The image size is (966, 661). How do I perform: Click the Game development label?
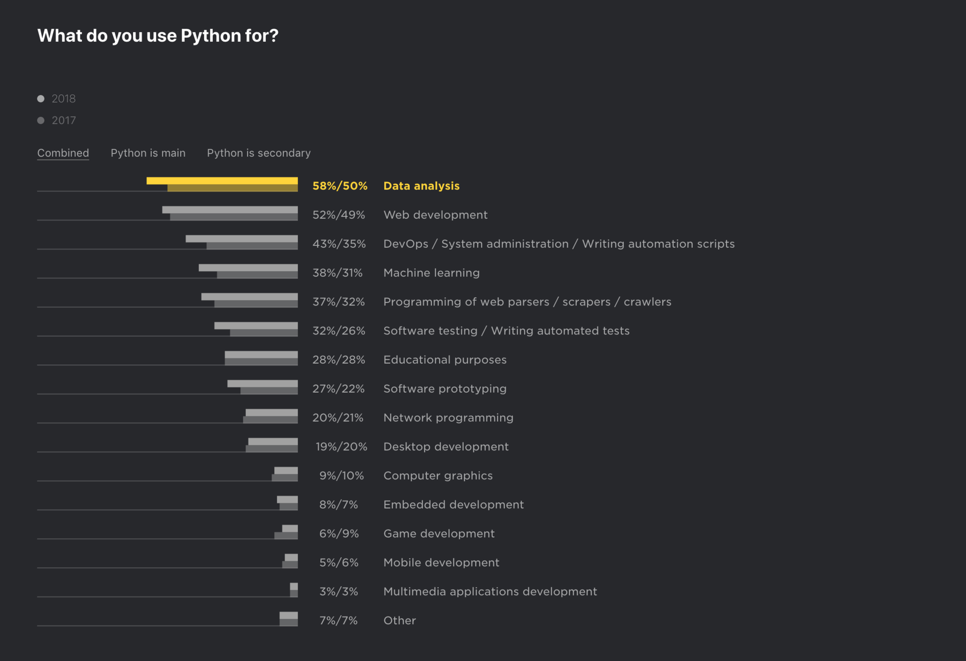pyautogui.click(x=439, y=534)
